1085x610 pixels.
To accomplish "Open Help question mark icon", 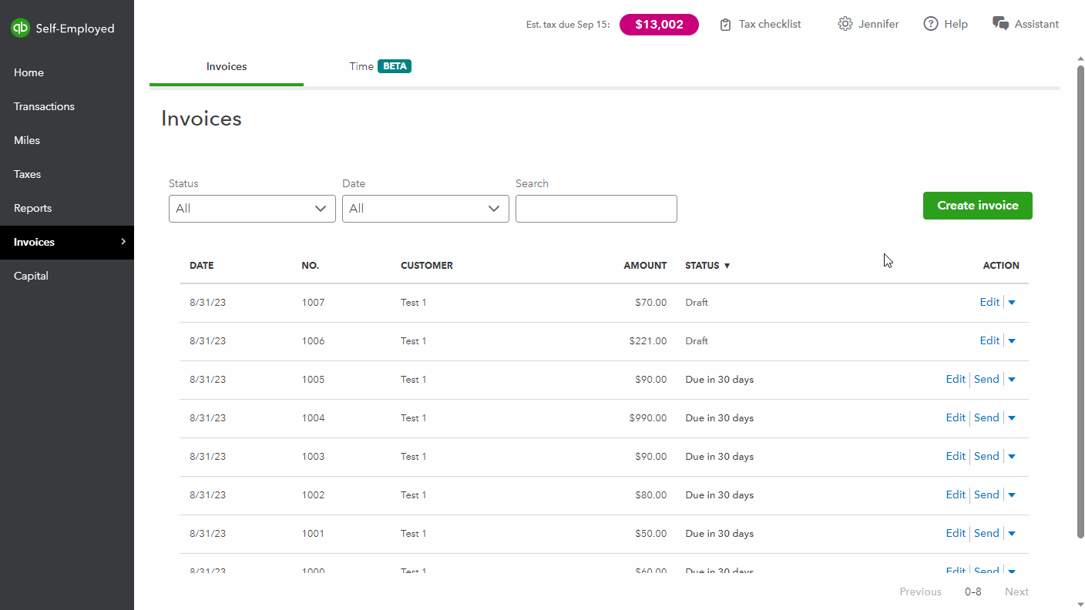I will (x=931, y=24).
